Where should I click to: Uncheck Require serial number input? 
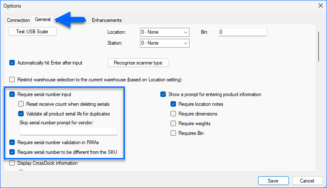pos(12,94)
